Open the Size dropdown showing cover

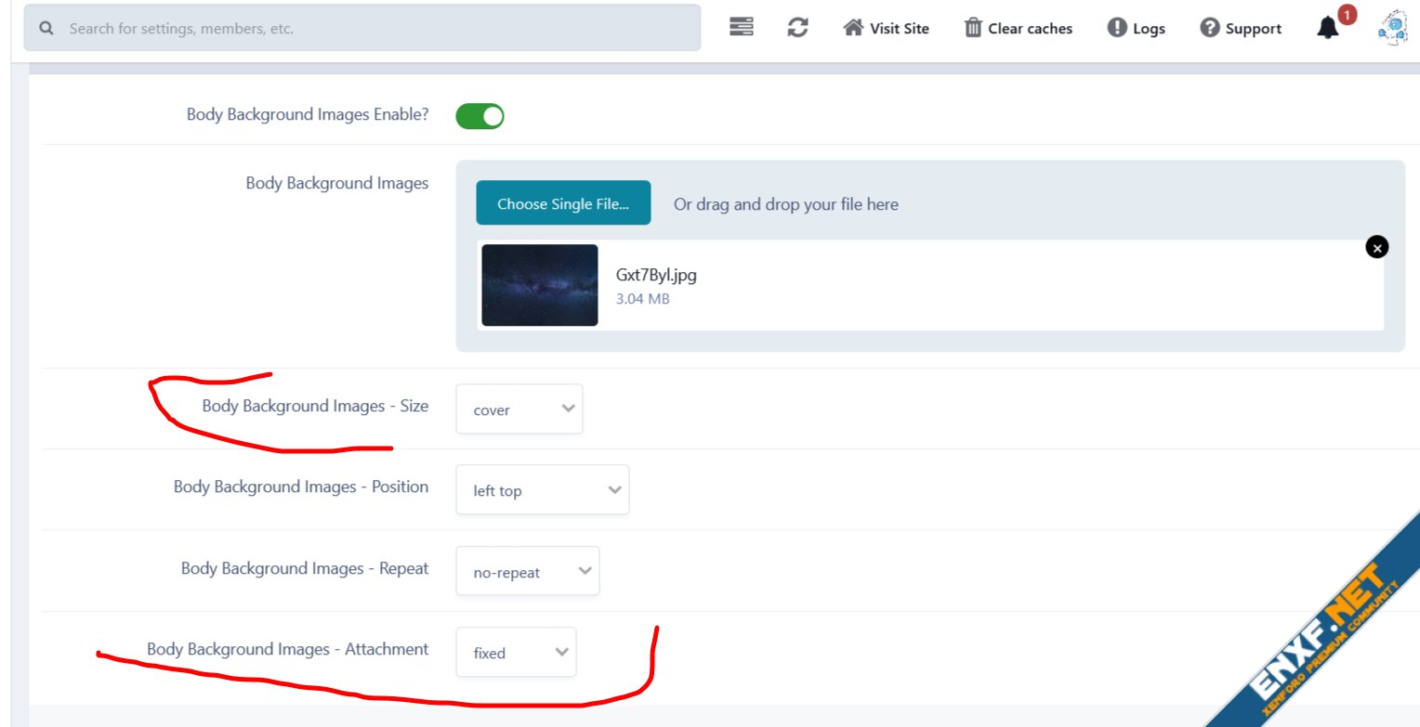[519, 409]
